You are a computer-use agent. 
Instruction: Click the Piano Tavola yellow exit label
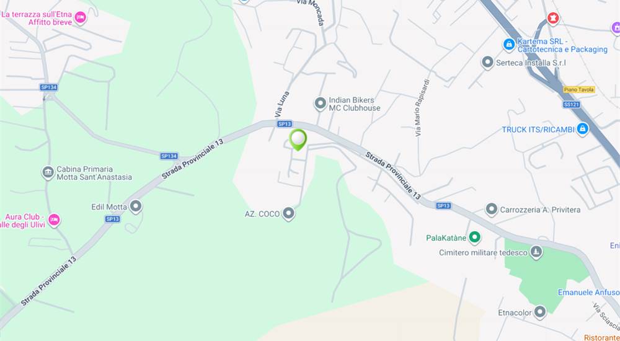click(579, 90)
